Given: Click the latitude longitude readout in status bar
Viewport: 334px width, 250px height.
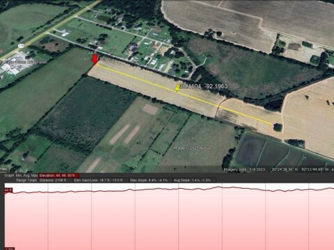Looking at the screenshot, I should pos(300,169).
